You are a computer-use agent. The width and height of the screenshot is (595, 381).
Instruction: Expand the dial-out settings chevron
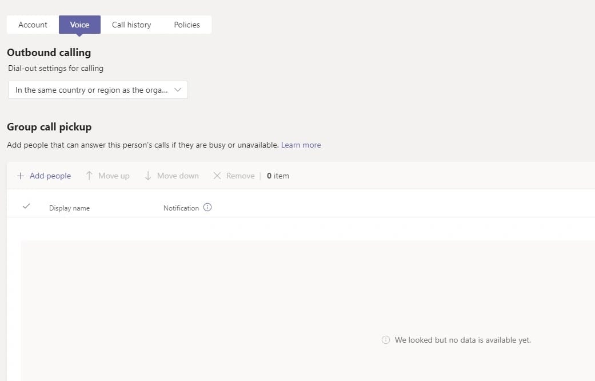pyautogui.click(x=177, y=90)
